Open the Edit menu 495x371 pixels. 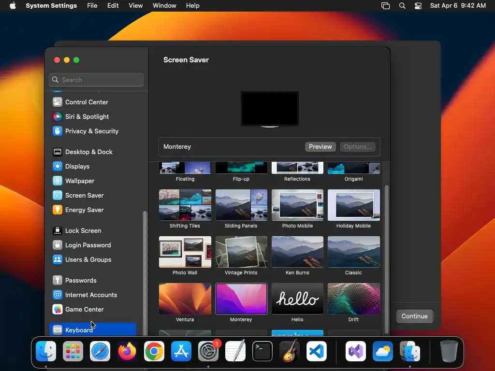[113, 6]
